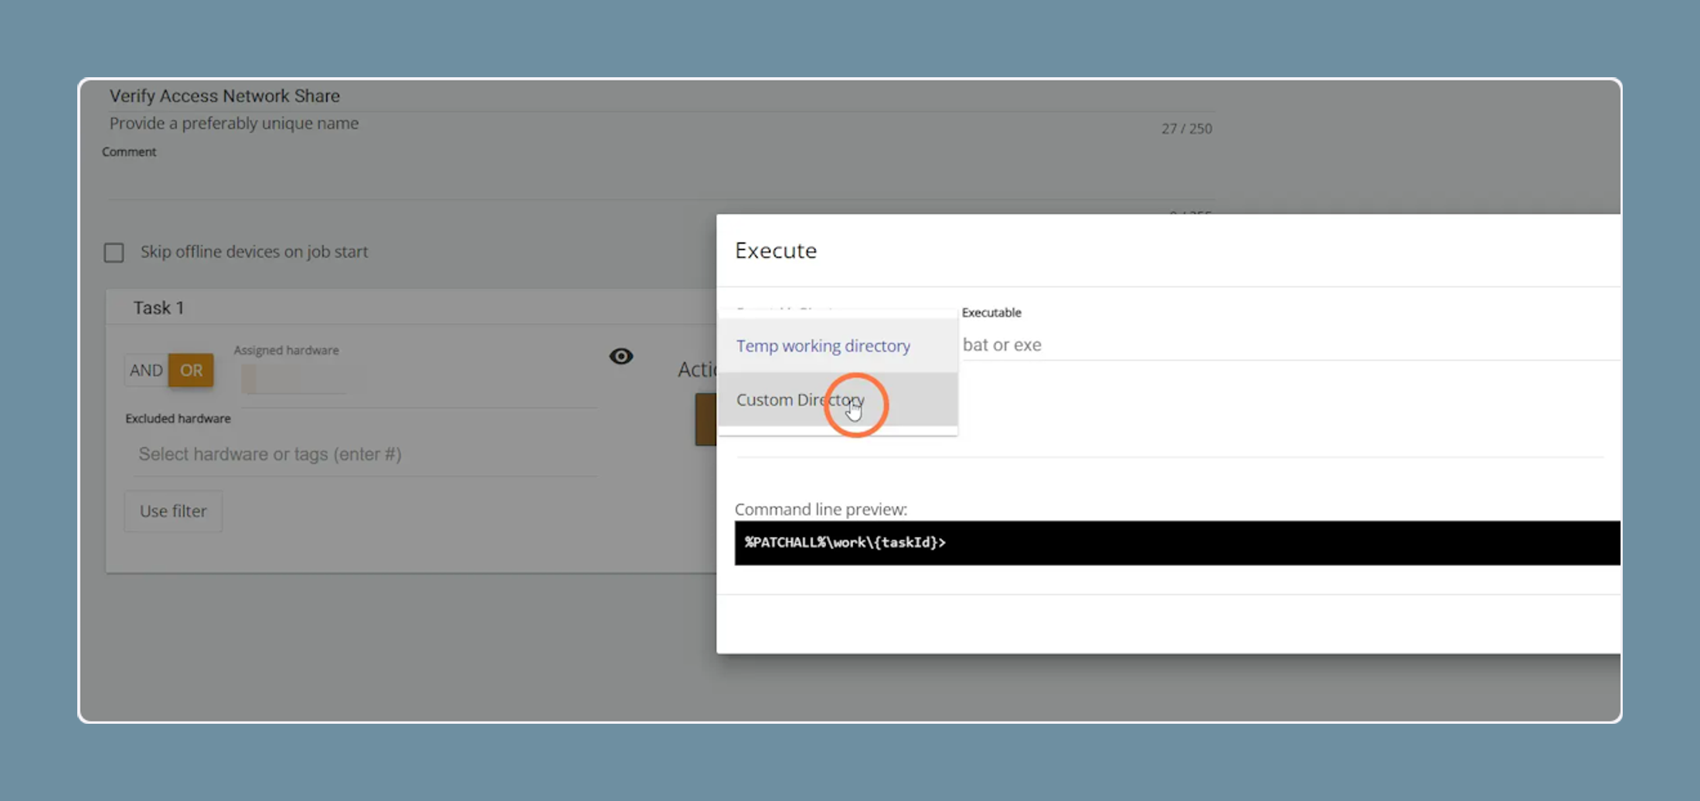Toggle the AND hardware logic button
The height and width of the screenshot is (801, 1700).
pos(146,370)
